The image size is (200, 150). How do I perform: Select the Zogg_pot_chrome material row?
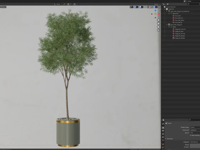tap(180, 33)
